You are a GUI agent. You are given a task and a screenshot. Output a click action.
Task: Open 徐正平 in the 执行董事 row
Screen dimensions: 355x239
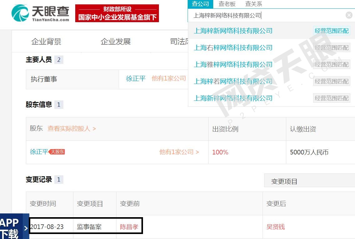(136, 79)
